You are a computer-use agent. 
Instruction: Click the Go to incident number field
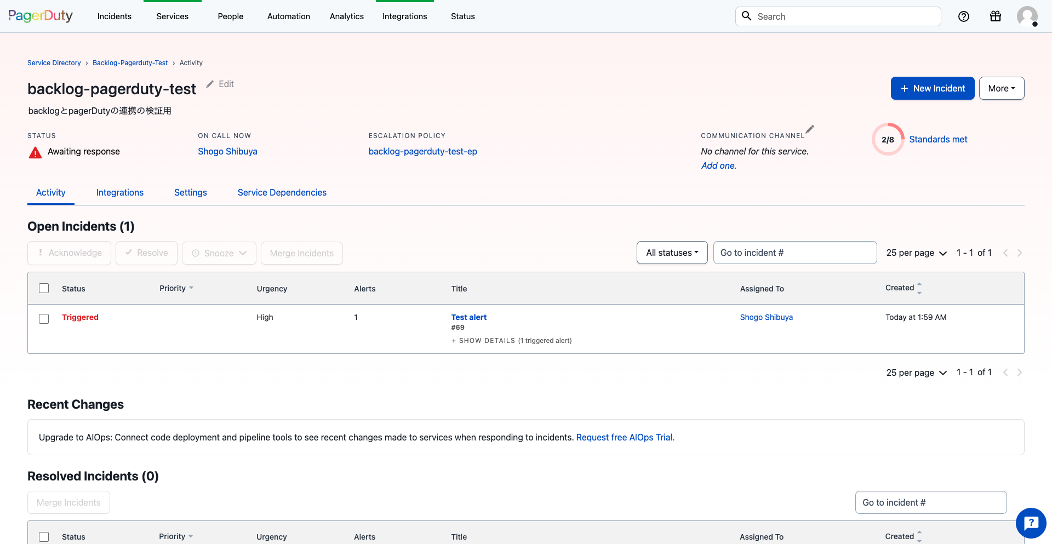click(x=794, y=253)
